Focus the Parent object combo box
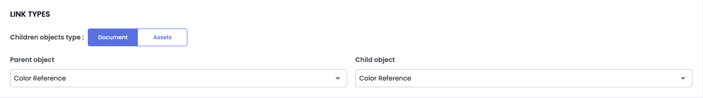The image size is (703, 98). [178, 78]
